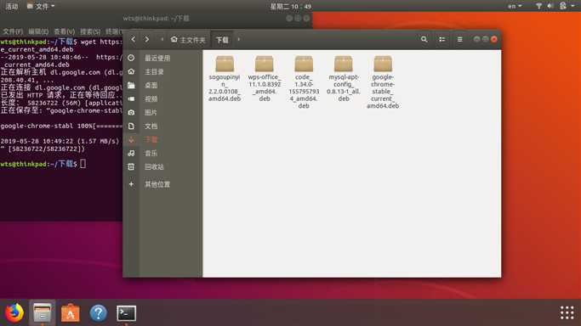The height and width of the screenshot is (326, 581).
Task: Click the plus icon beside 其他位置
Action: point(131,184)
